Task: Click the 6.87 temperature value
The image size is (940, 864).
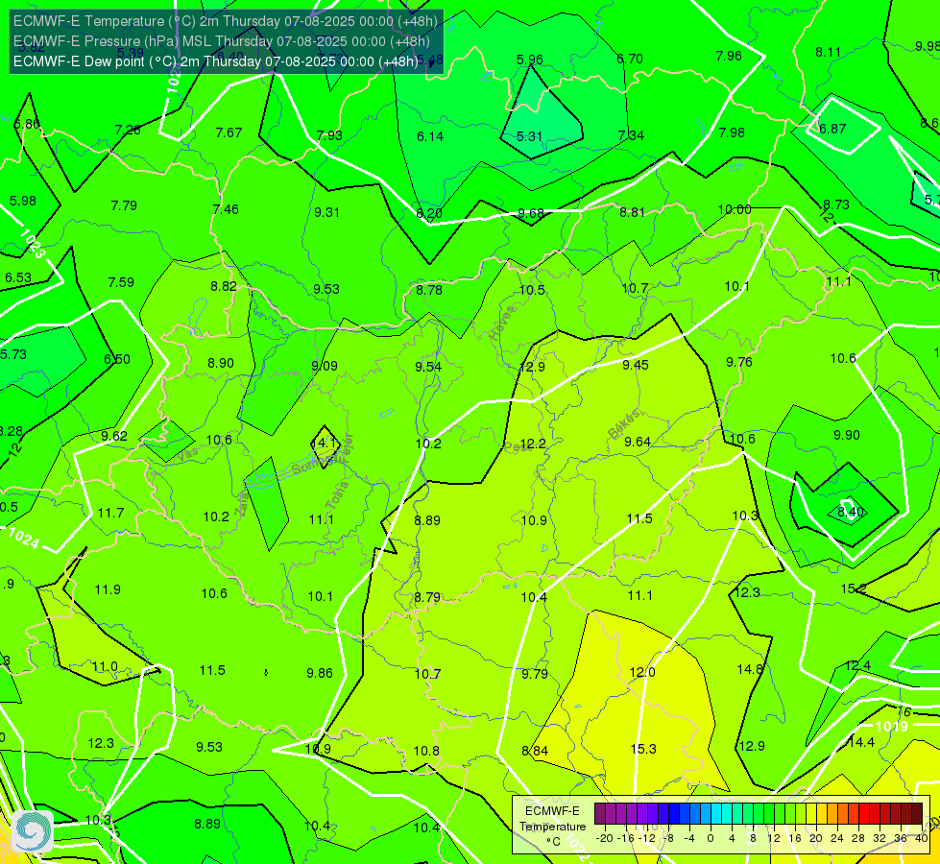Action: click(x=832, y=129)
